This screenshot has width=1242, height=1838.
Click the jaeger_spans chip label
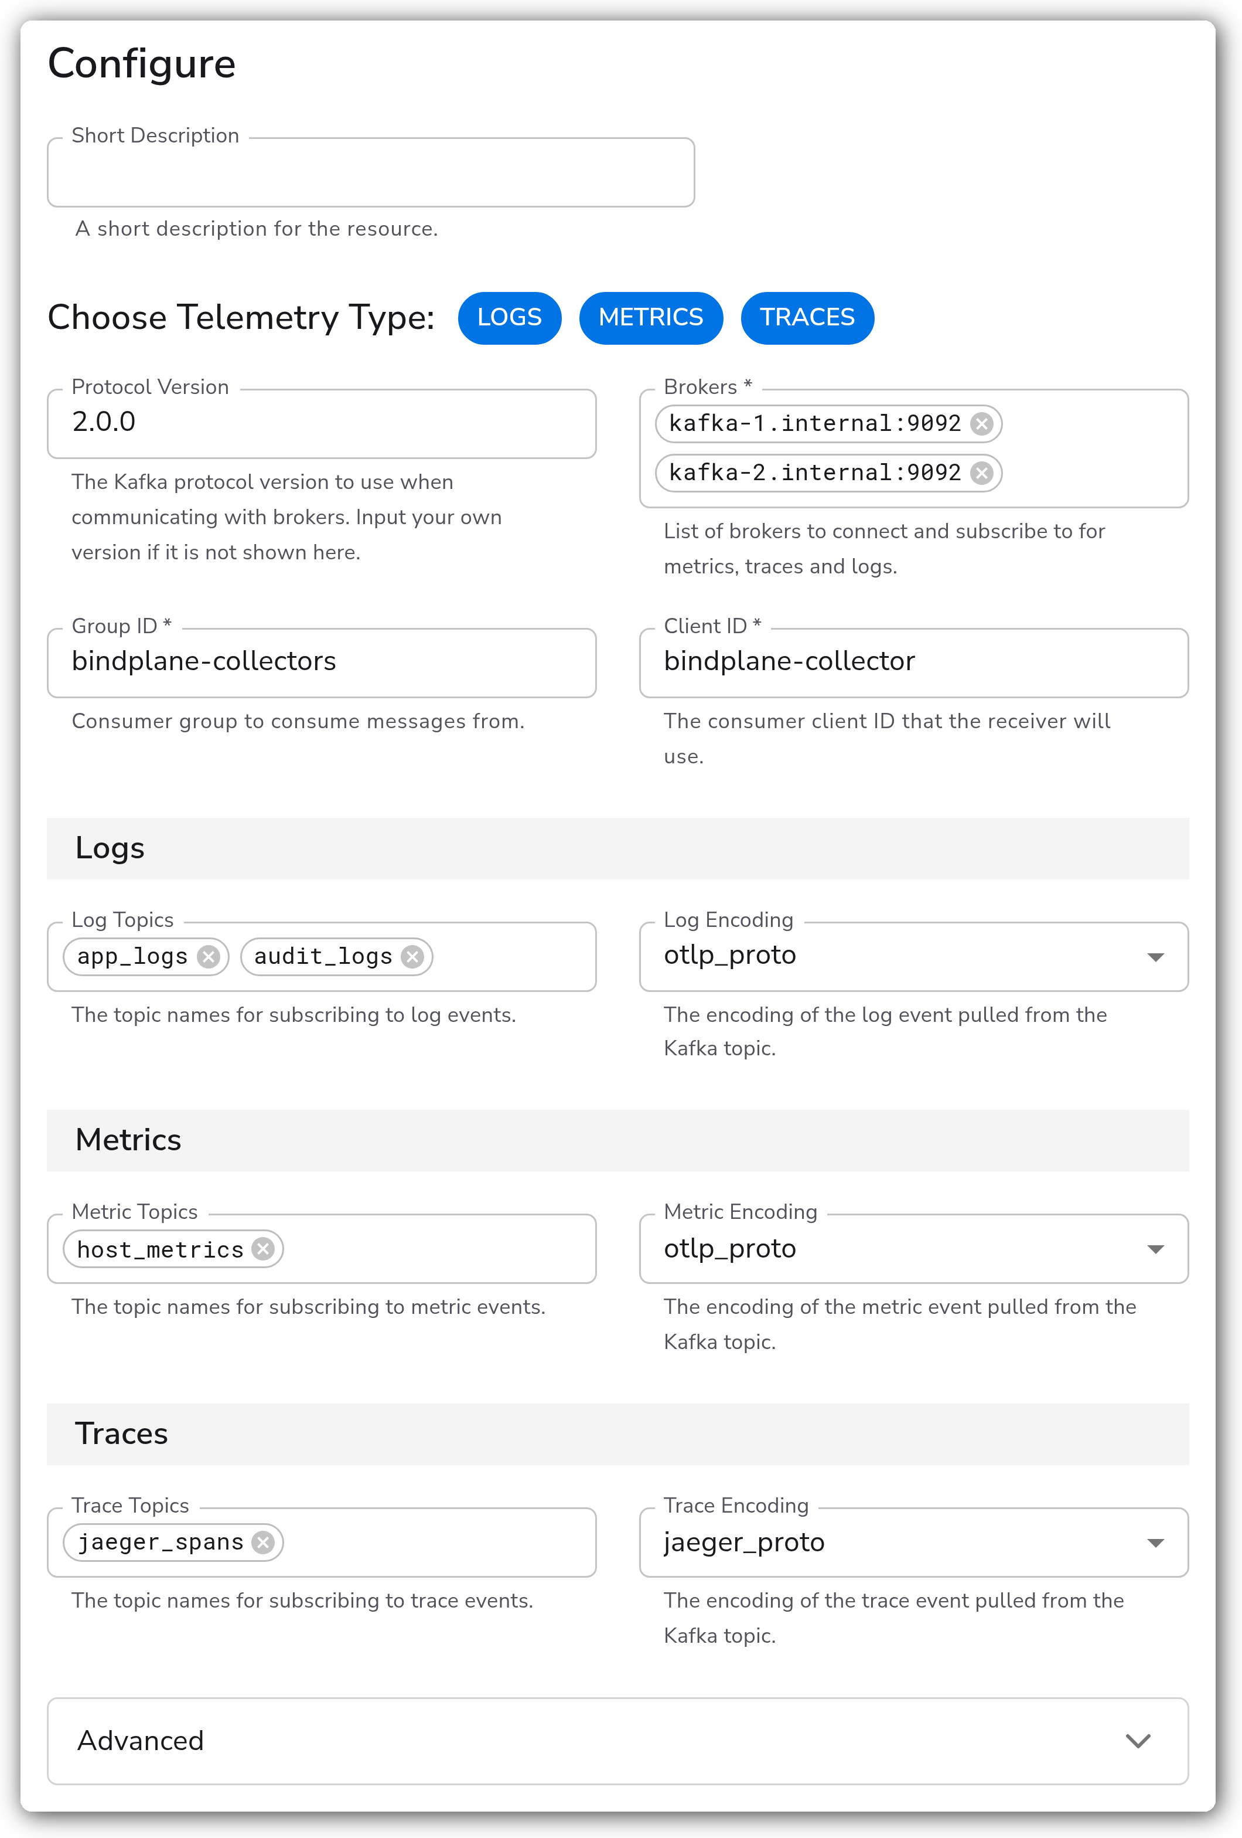pos(161,1543)
